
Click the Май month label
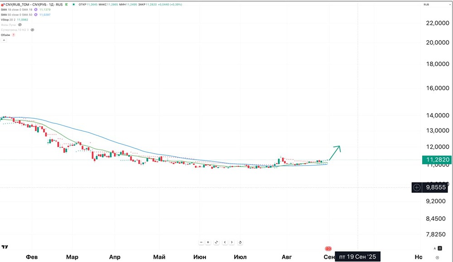tap(159, 257)
